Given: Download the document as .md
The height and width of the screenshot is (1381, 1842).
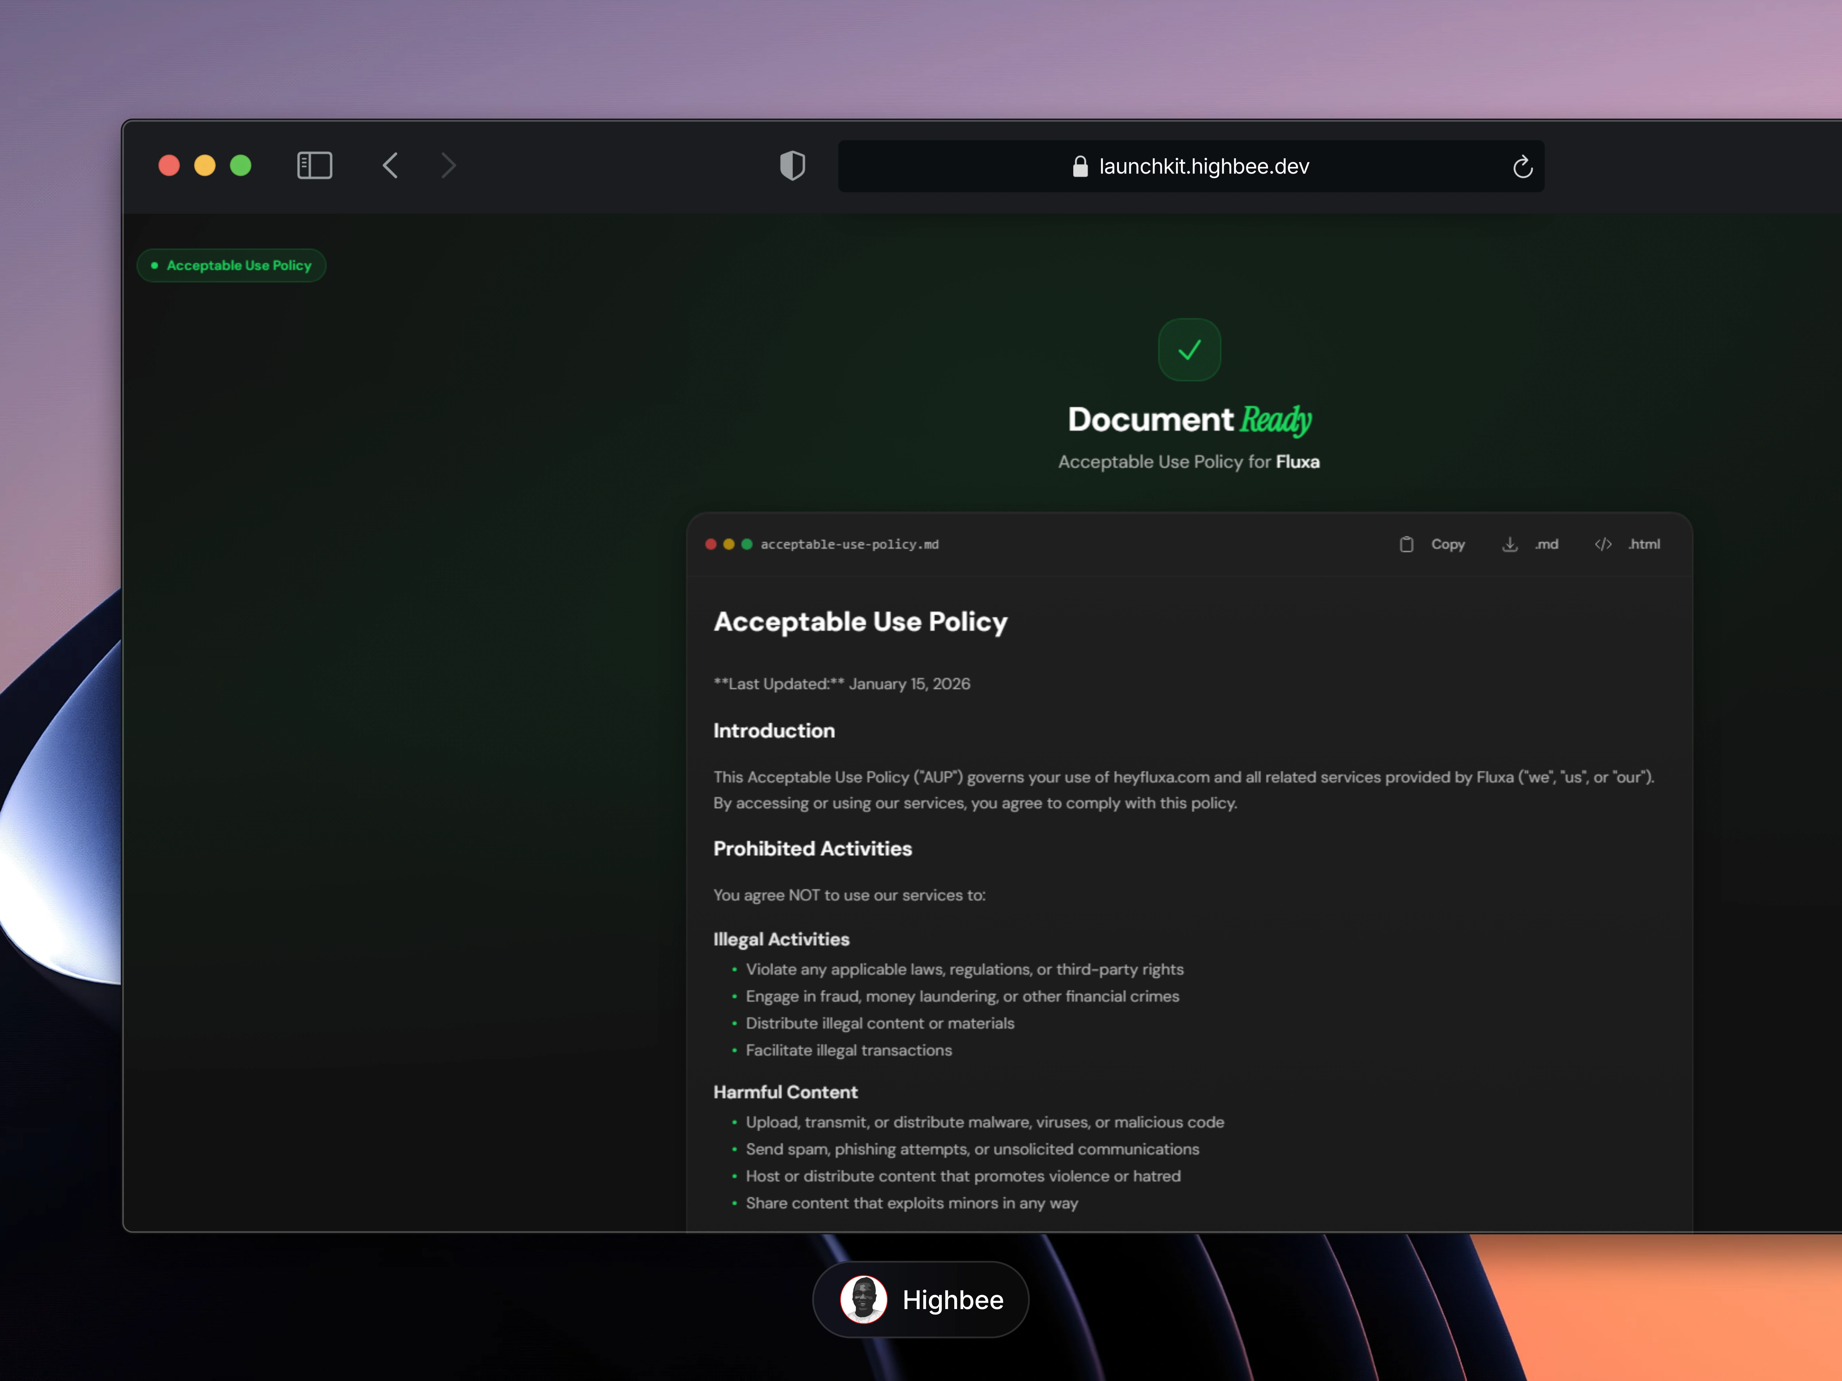Looking at the screenshot, I should click(x=1547, y=544).
